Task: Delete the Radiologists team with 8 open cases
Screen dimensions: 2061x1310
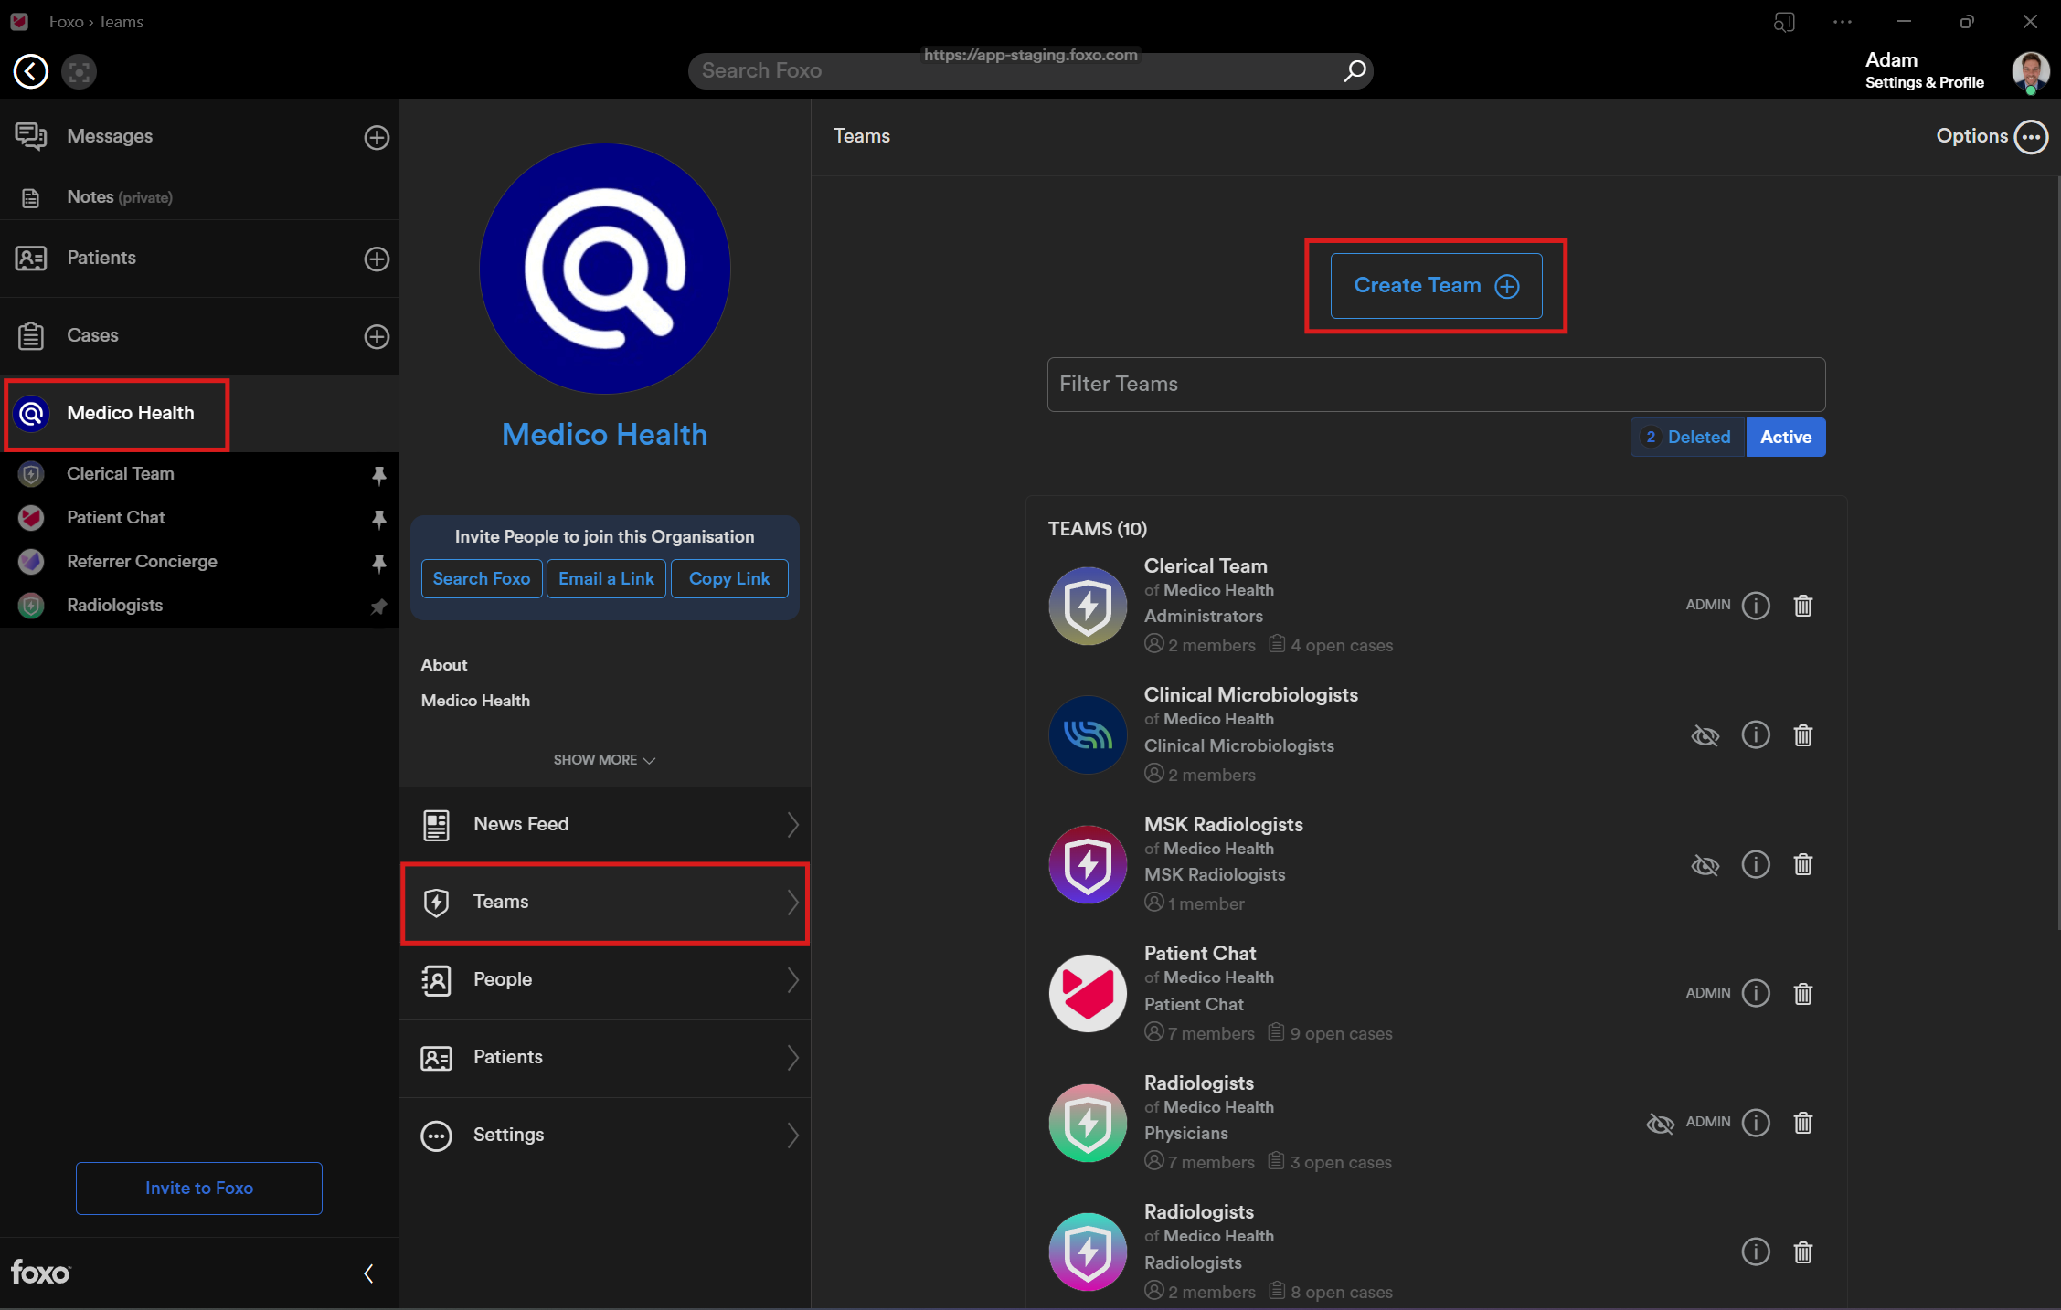Action: point(1803,1252)
